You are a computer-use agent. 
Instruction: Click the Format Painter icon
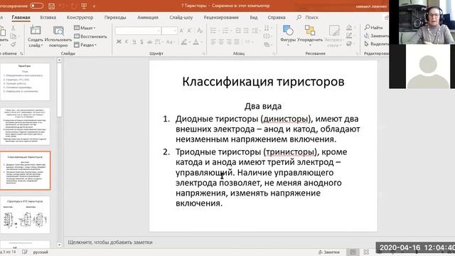[x=13, y=44]
